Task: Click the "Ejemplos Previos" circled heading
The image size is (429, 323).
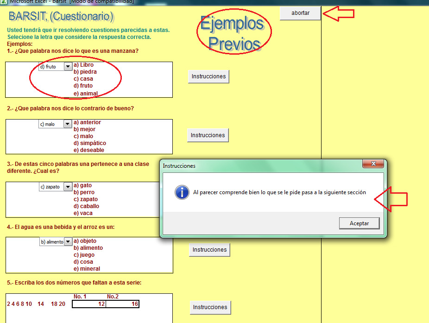Action: coord(233,33)
